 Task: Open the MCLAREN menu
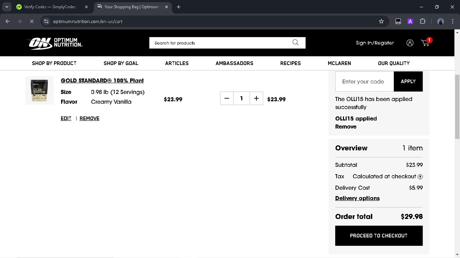(x=339, y=63)
